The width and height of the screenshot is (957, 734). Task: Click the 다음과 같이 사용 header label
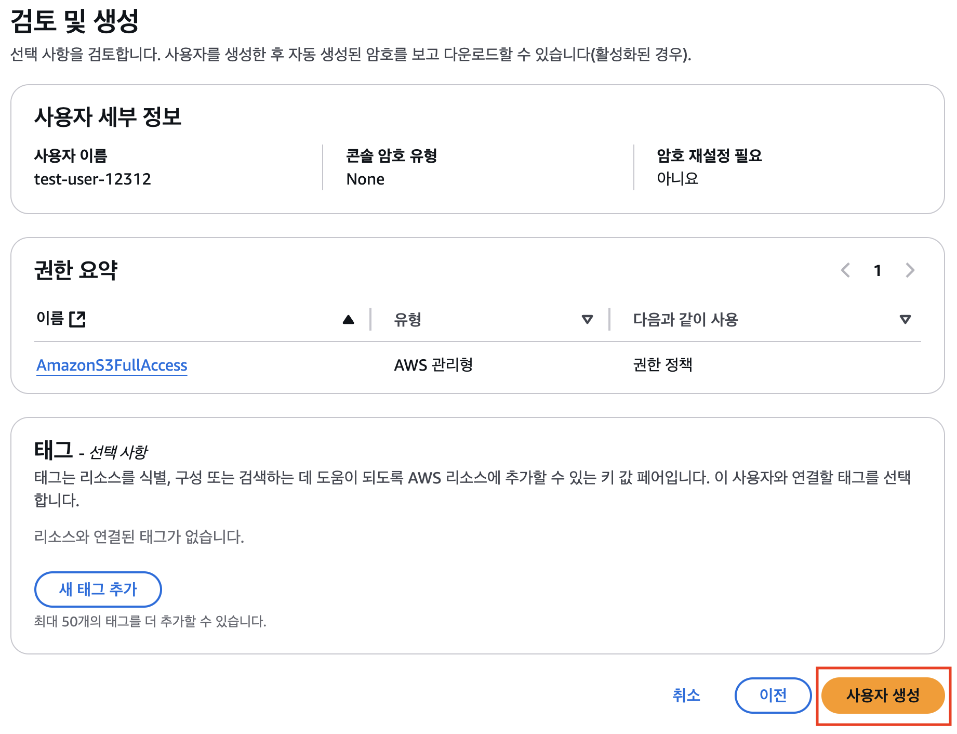[685, 319]
